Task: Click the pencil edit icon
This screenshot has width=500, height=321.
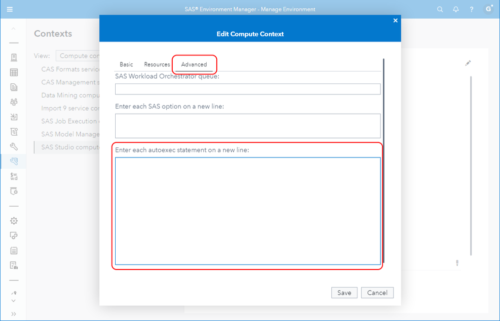Action: (467, 63)
